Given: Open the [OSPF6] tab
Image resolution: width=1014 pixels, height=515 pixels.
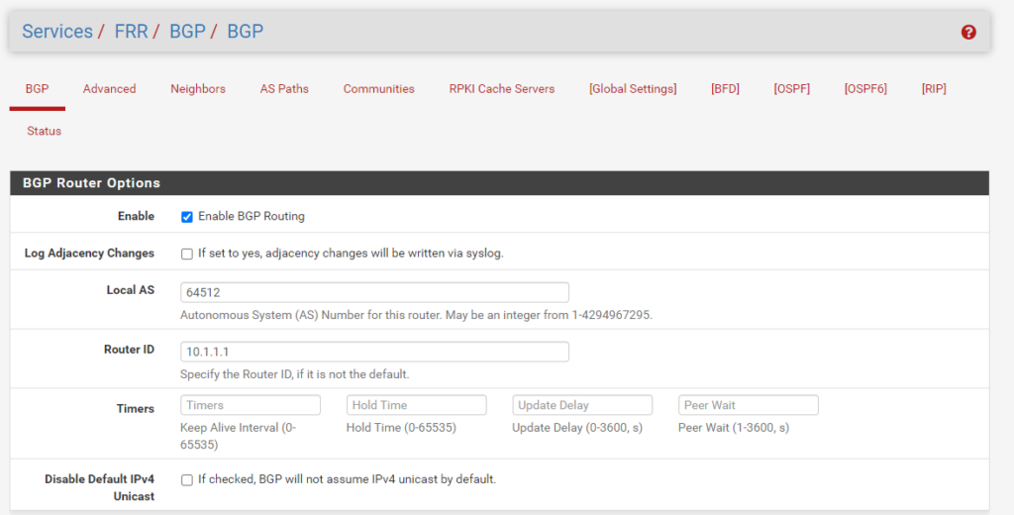Looking at the screenshot, I should pyautogui.click(x=865, y=89).
